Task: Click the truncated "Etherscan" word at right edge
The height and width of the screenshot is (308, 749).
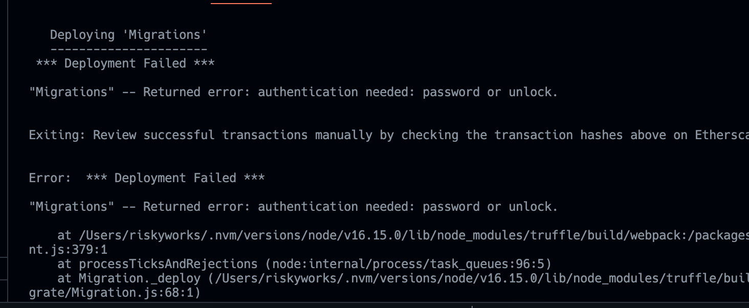Action: [721, 135]
